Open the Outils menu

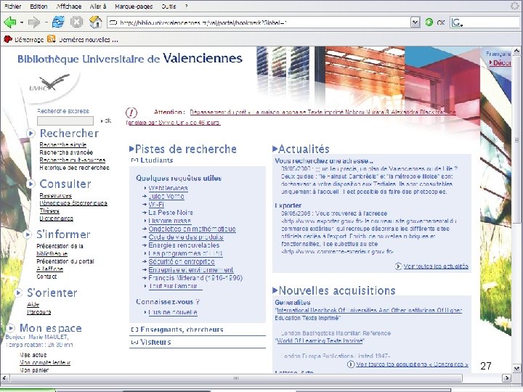coord(169,7)
